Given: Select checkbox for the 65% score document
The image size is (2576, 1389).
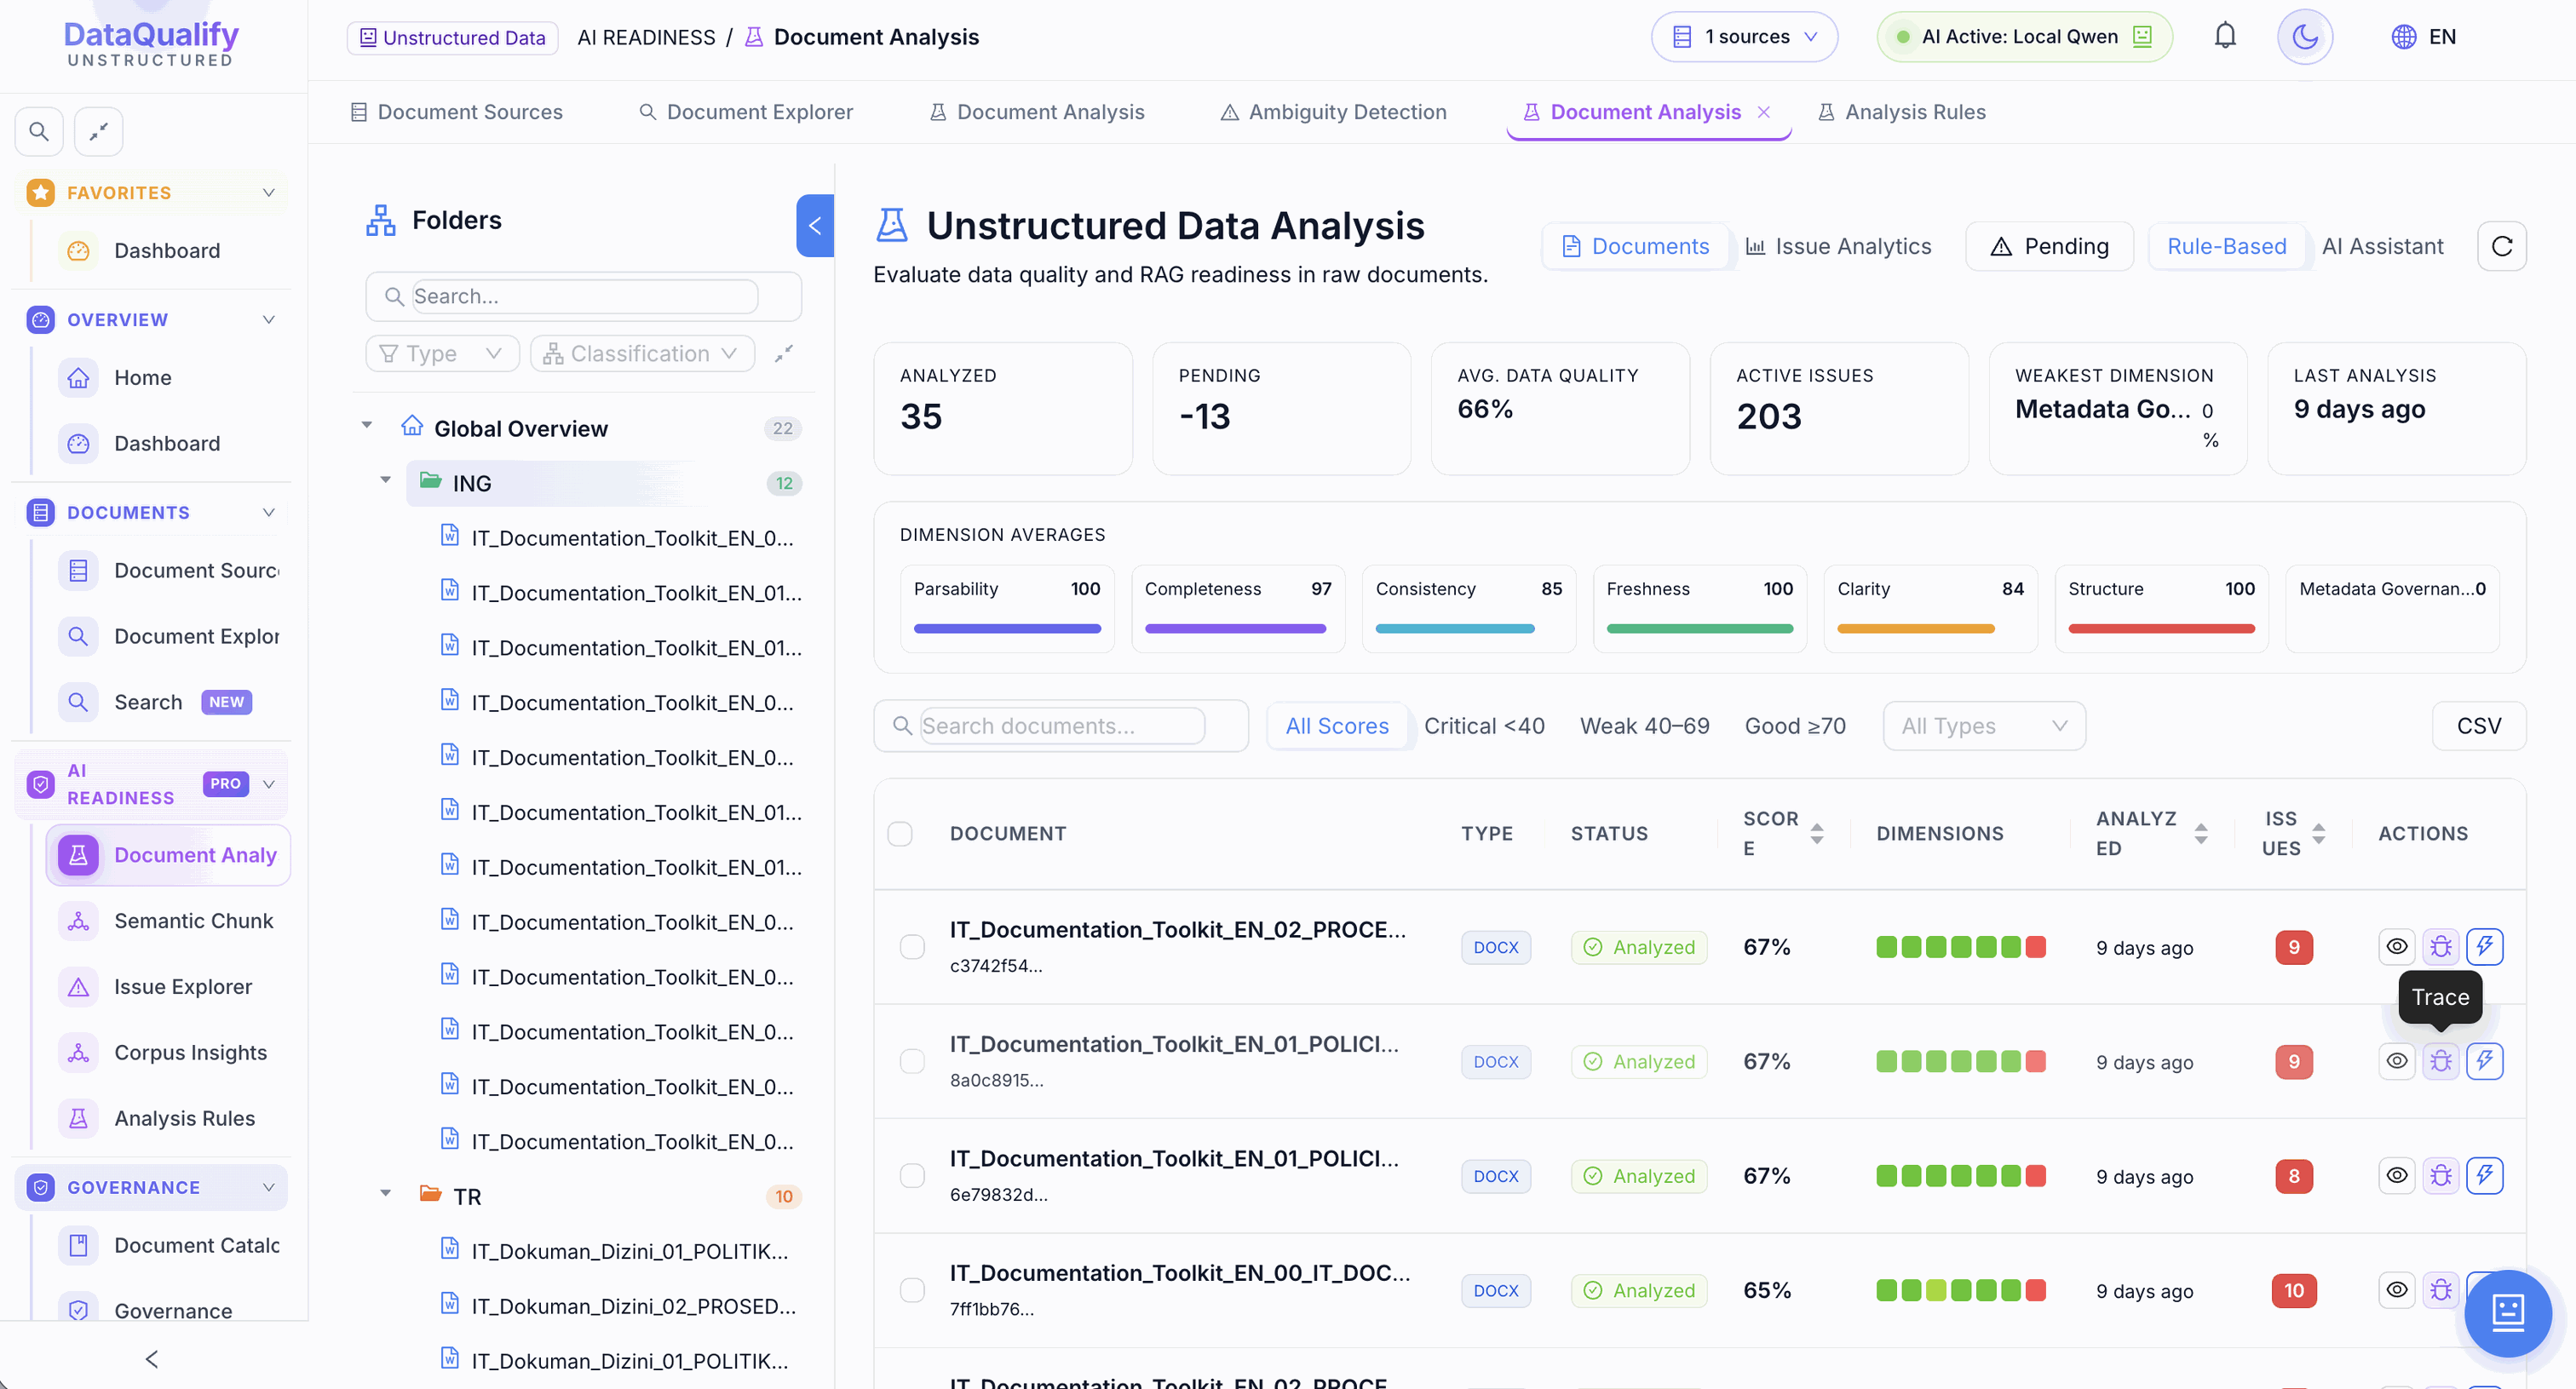Looking at the screenshot, I should point(912,1290).
